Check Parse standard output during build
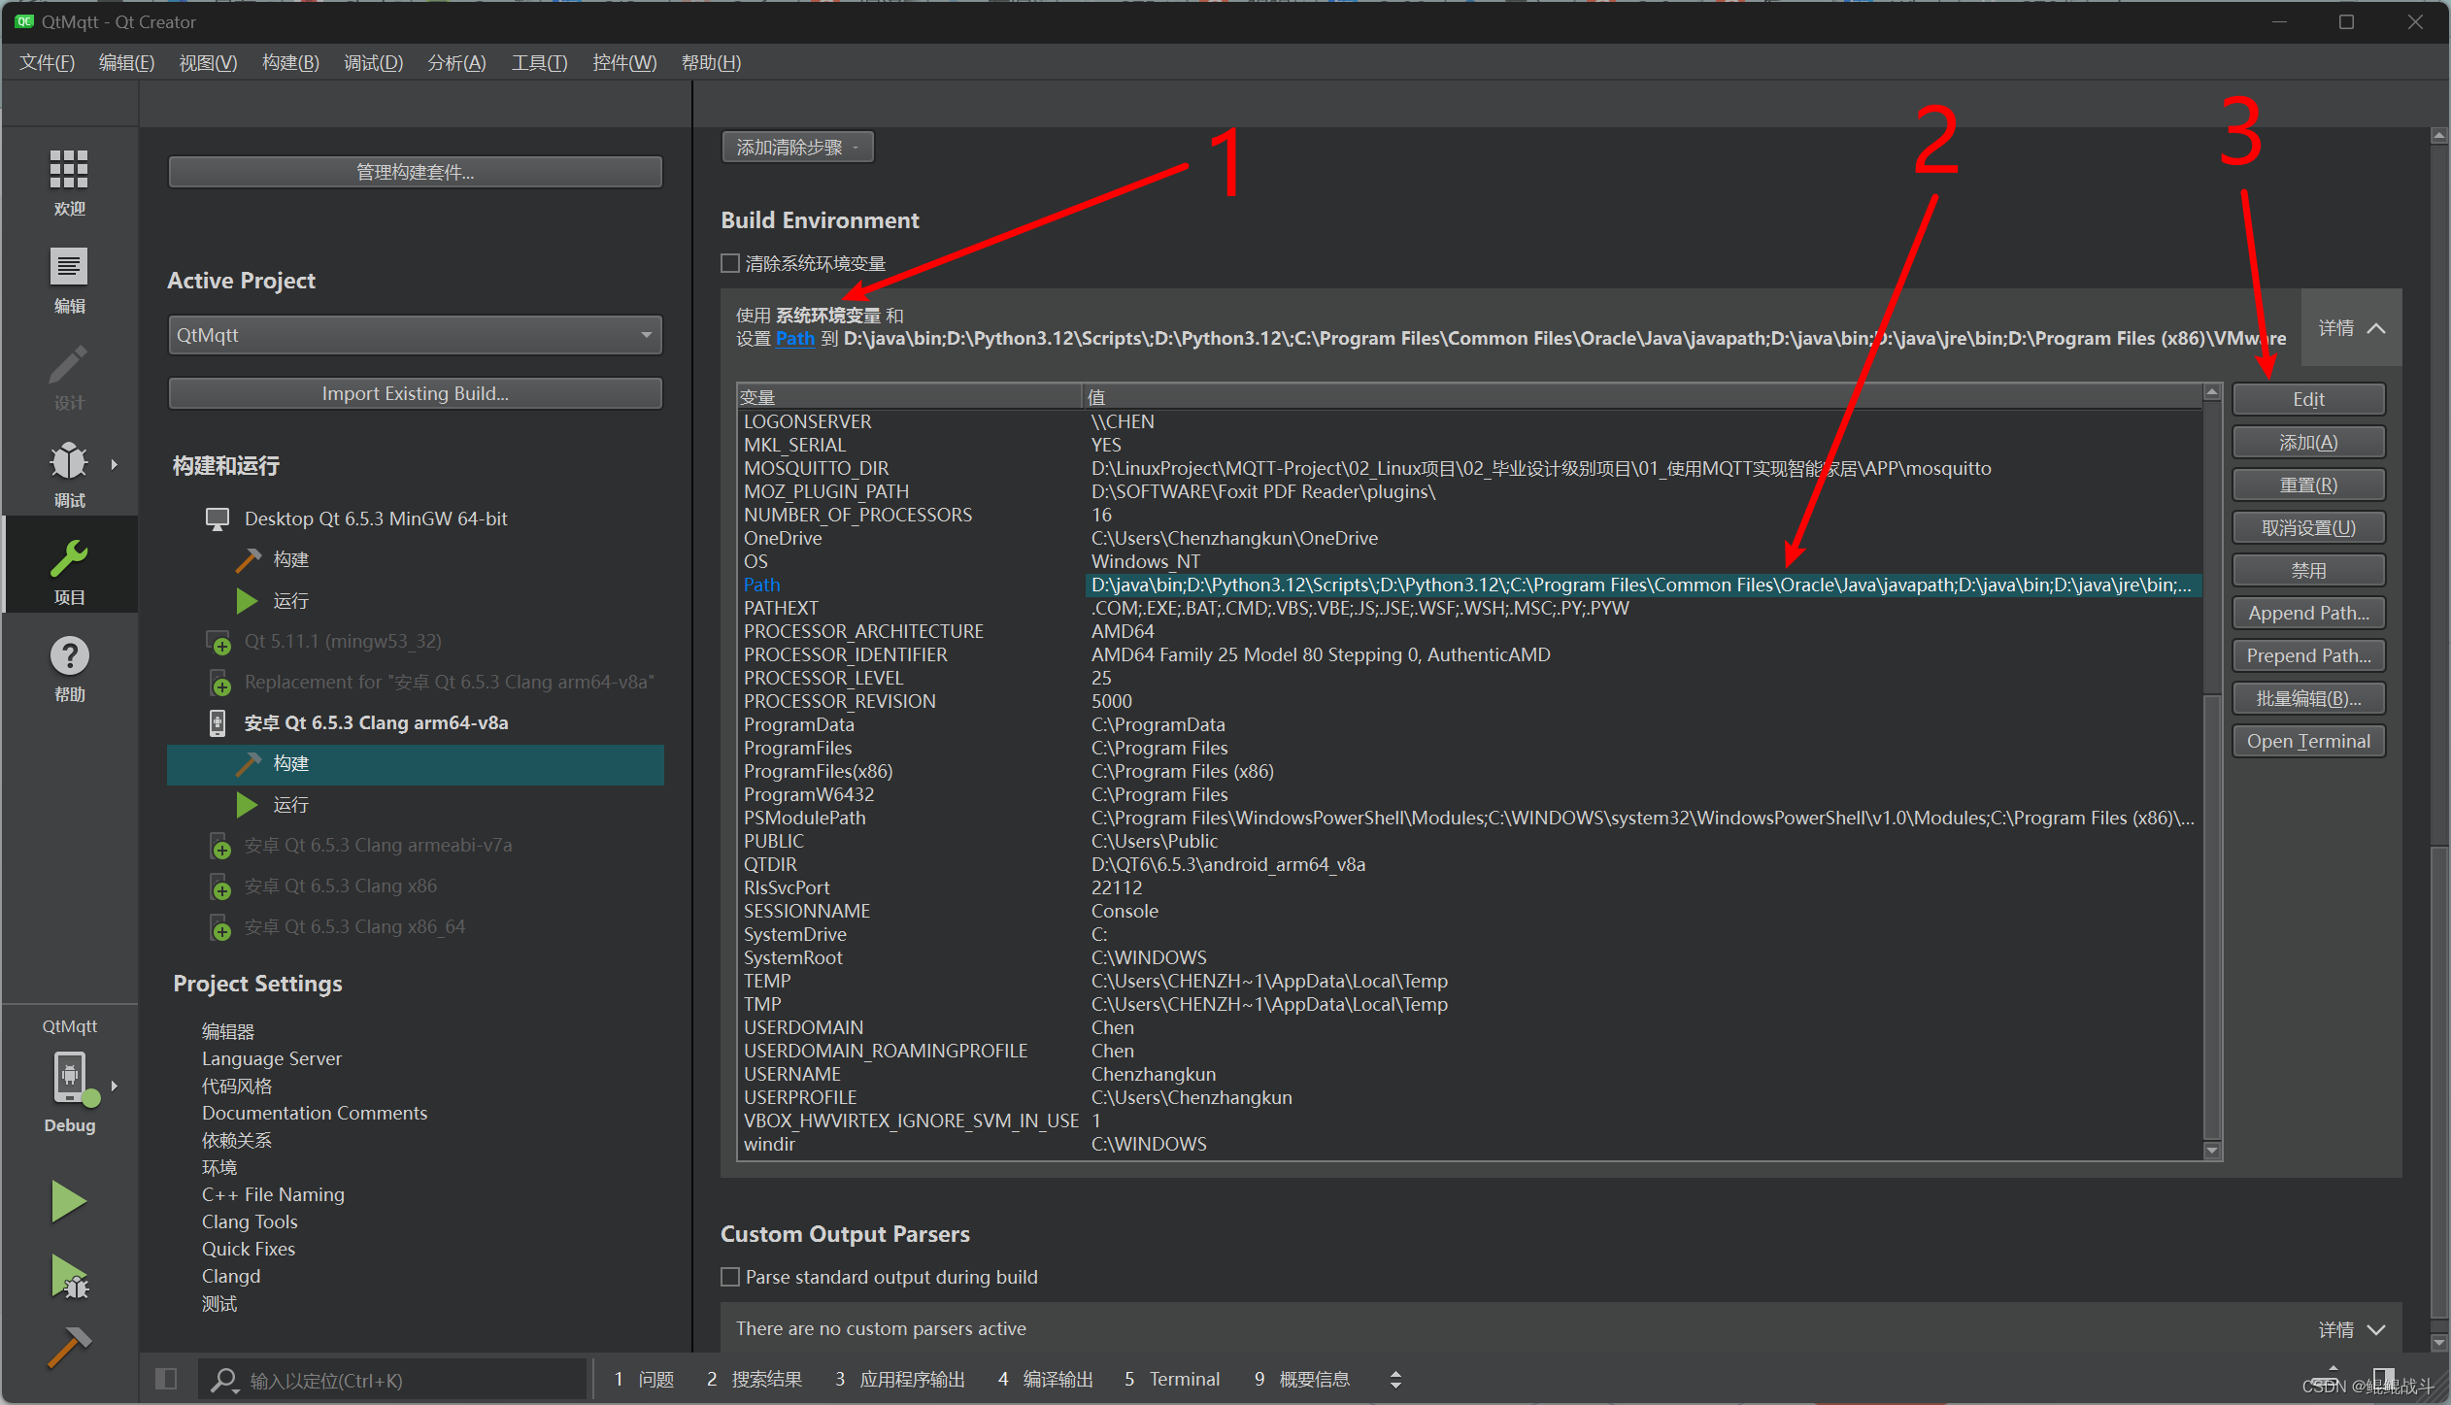Viewport: 2451px width, 1405px height. pyautogui.click(x=730, y=1277)
